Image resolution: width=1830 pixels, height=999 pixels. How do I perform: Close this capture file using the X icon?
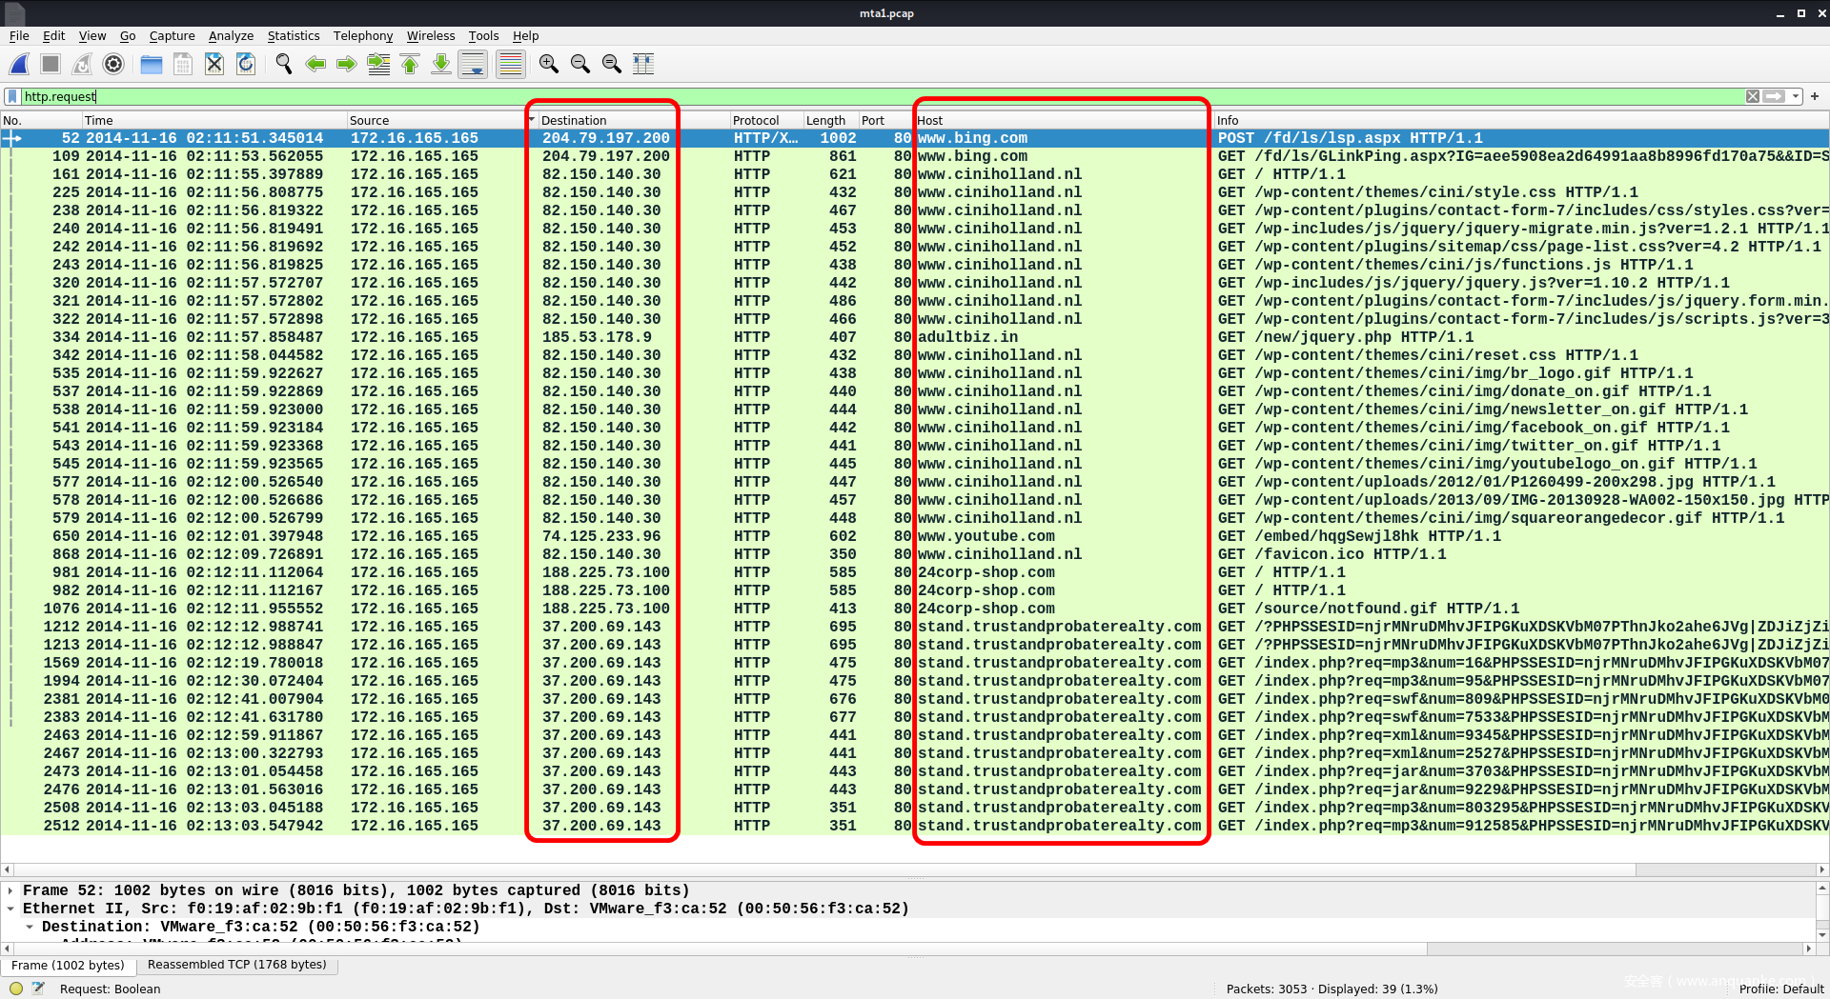pyautogui.click(x=214, y=64)
